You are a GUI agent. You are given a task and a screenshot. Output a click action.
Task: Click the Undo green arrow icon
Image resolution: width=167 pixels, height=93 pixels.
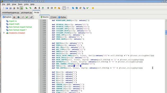pyautogui.click(x=27, y=8)
